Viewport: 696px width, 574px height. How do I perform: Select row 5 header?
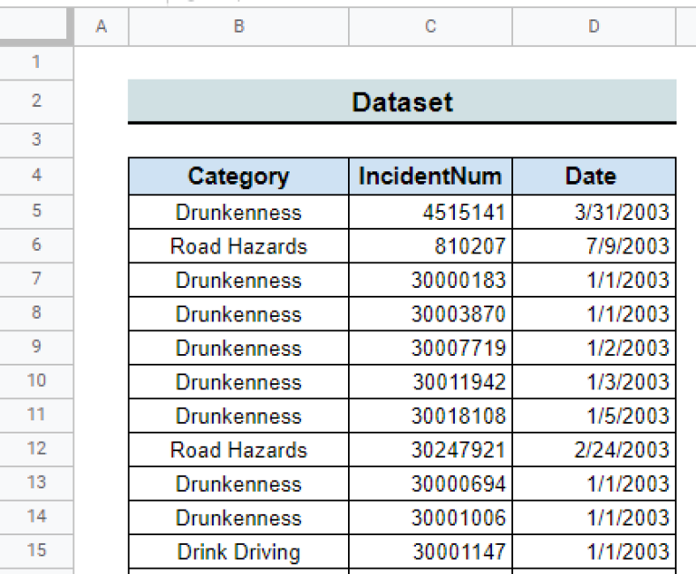point(36,212)
